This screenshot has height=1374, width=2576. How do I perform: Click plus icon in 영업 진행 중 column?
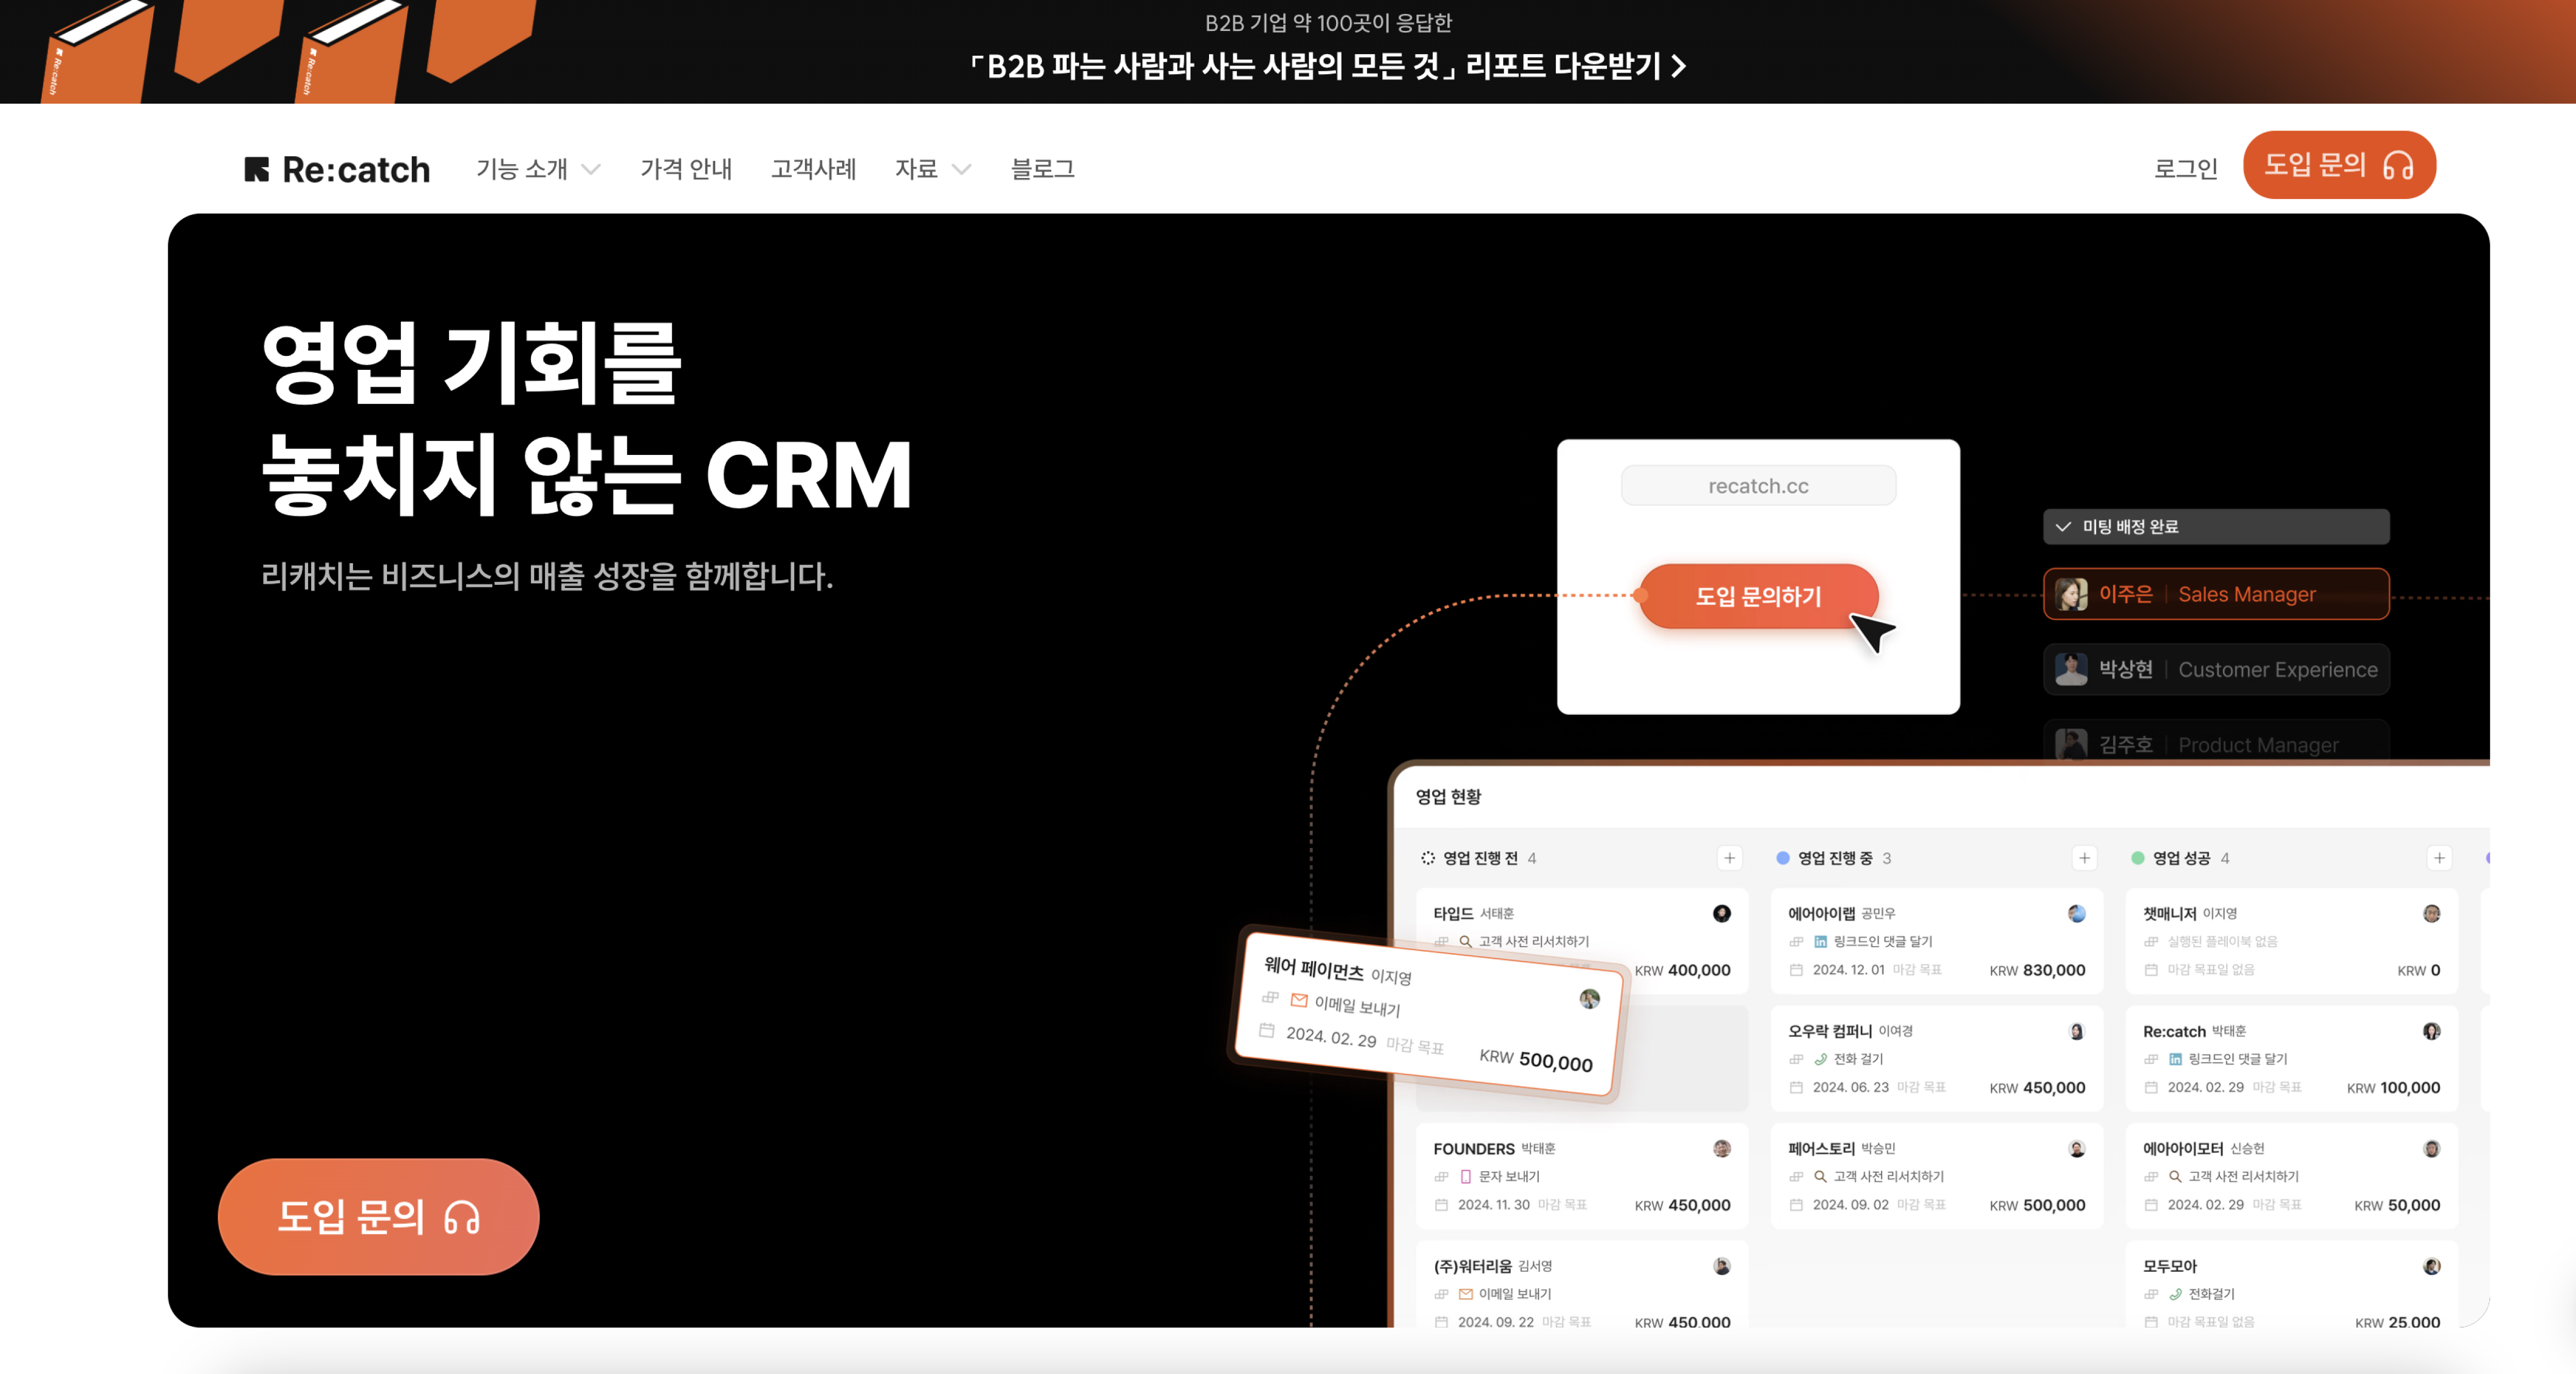point(2084,857)
